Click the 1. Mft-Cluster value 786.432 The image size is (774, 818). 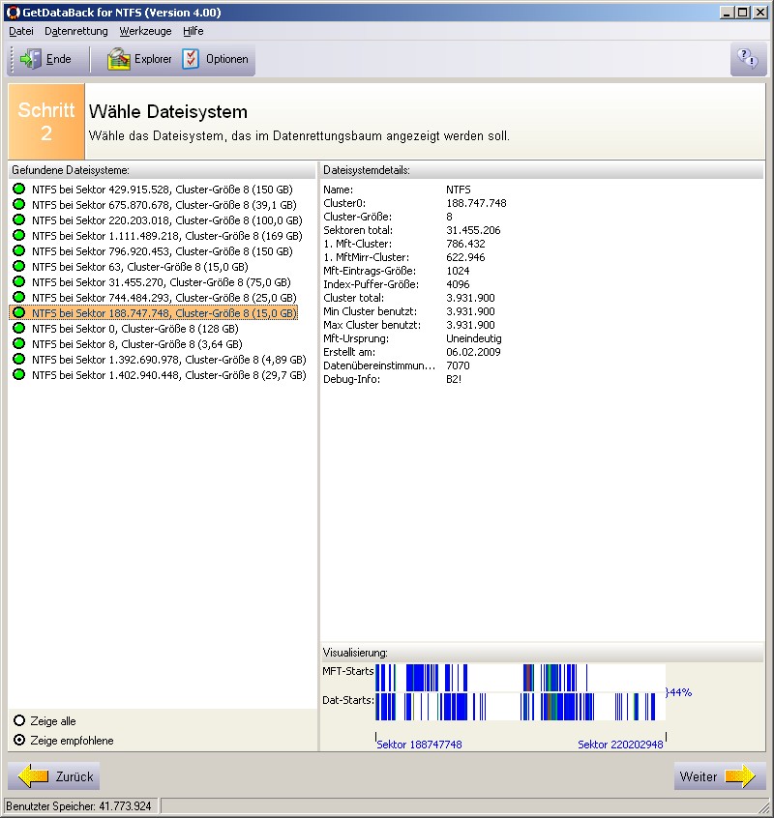pos(465,244)
